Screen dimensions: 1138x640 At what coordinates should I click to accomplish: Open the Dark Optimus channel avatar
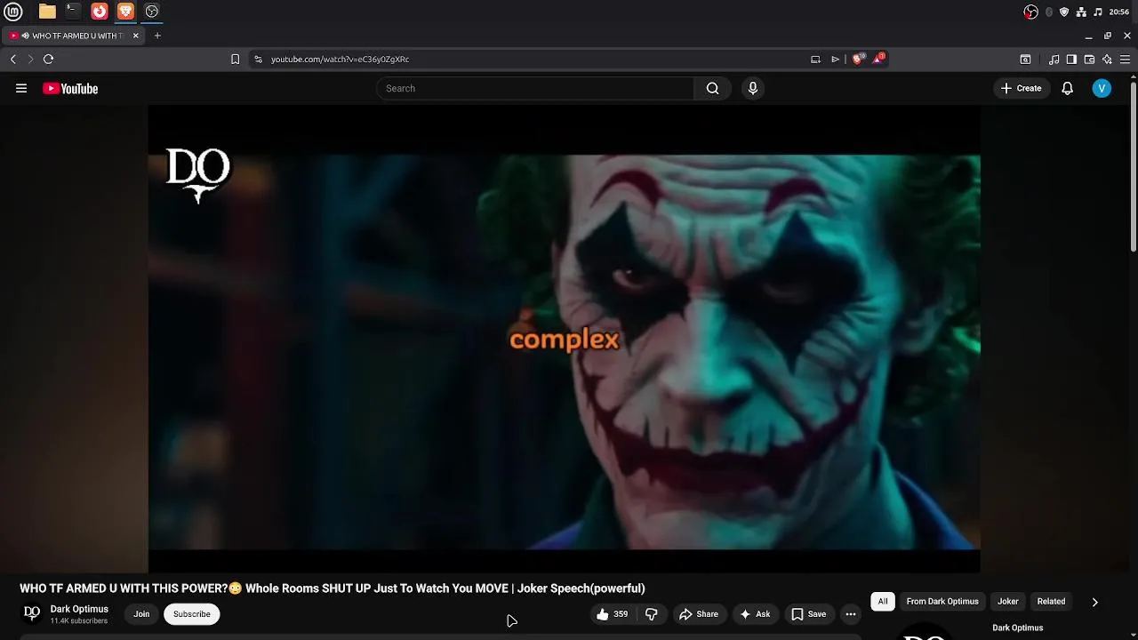31,613
